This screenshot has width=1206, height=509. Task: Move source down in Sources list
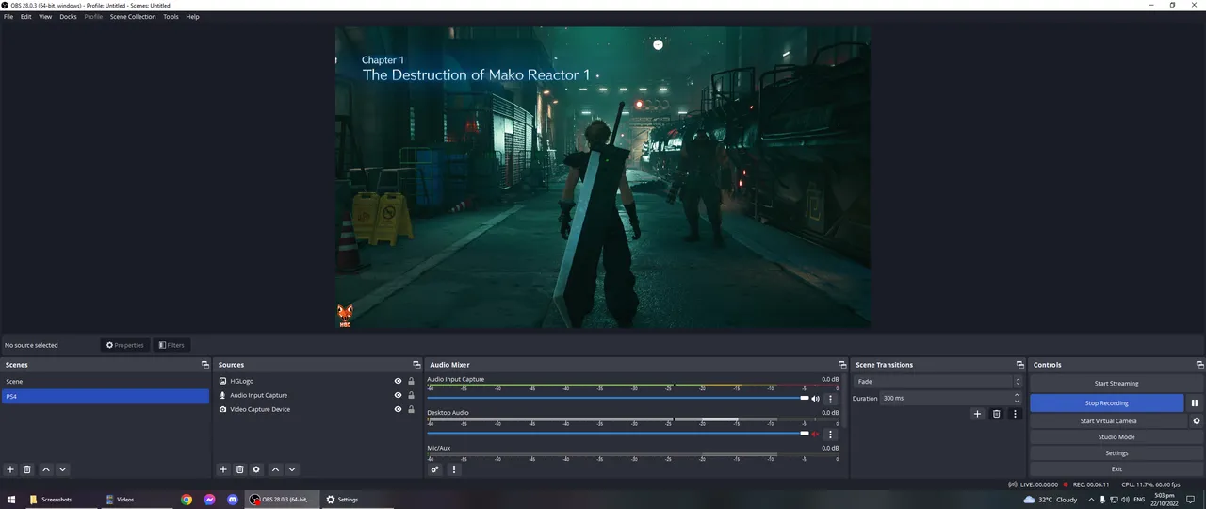click(292, 469)
